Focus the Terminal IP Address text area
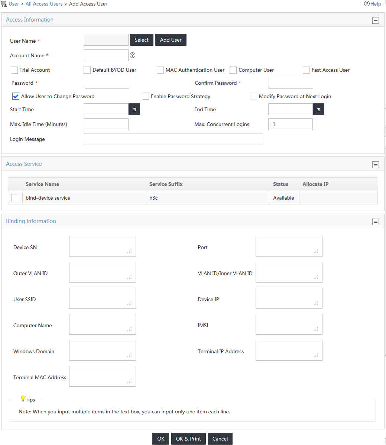 (289, 350)
